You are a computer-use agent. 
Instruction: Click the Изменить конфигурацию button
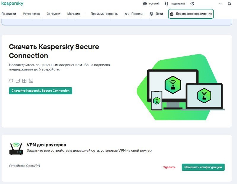(x=203, y=167)
